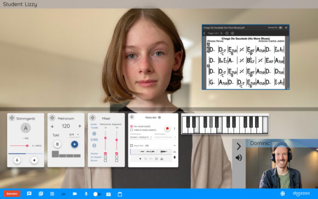The height and width of the screenshot is (199, 318).
Task: Go to previous page in PDF viewer
Action: point(205,33)
